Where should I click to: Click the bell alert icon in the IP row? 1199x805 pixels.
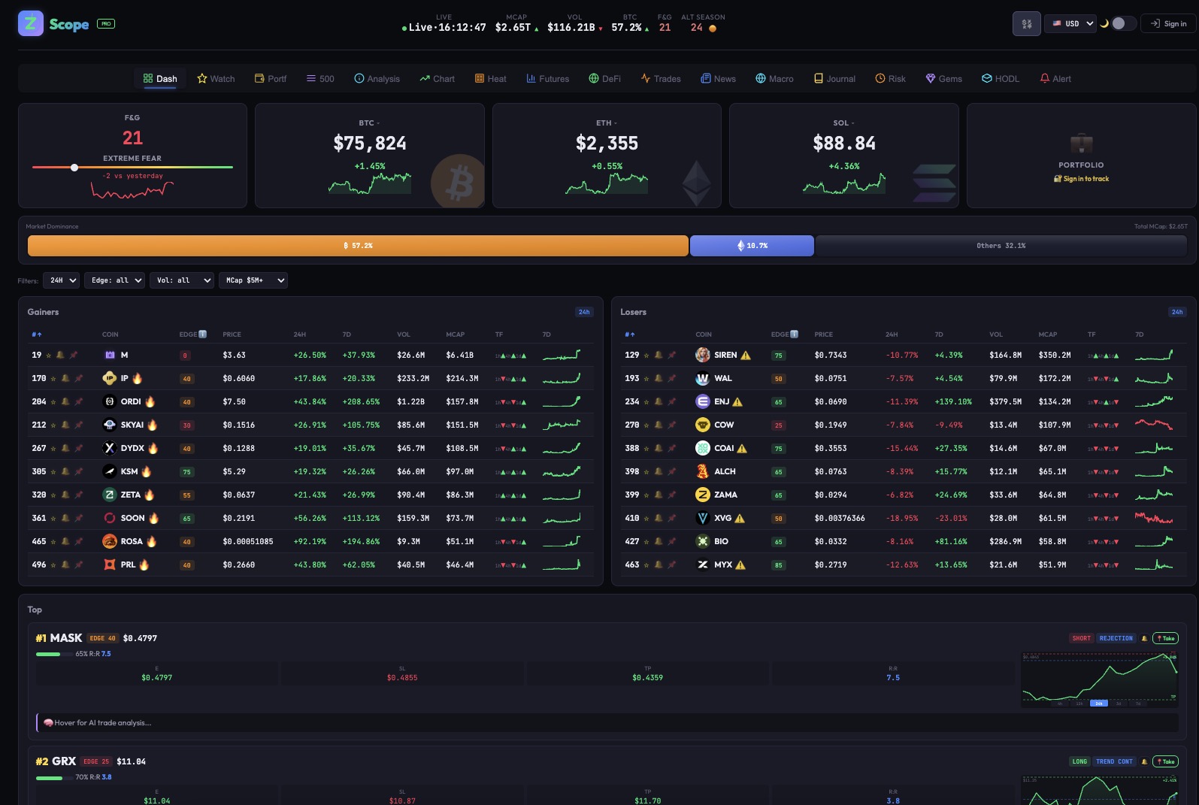point(65,379)
